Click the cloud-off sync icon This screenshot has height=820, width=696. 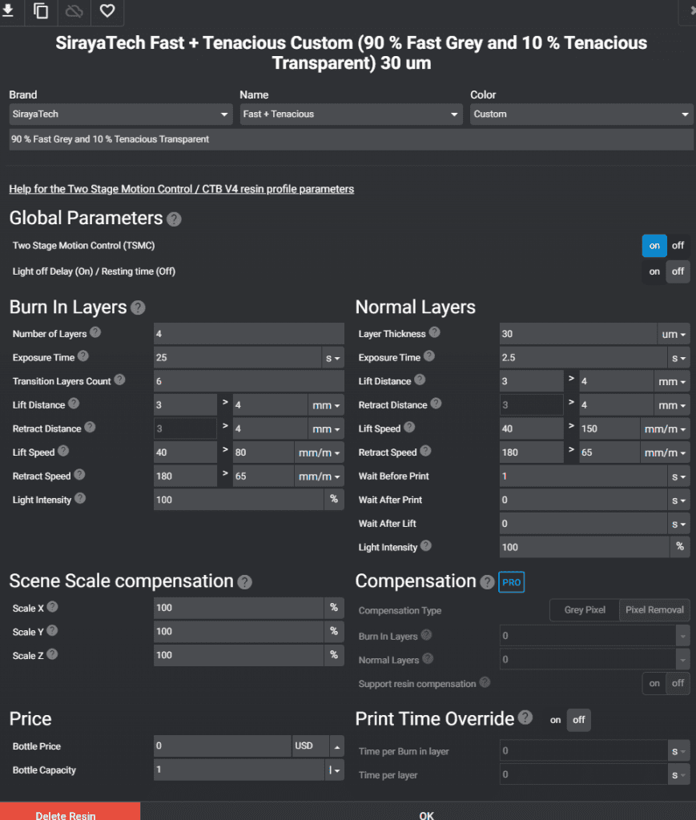click(x=74, y=11)
